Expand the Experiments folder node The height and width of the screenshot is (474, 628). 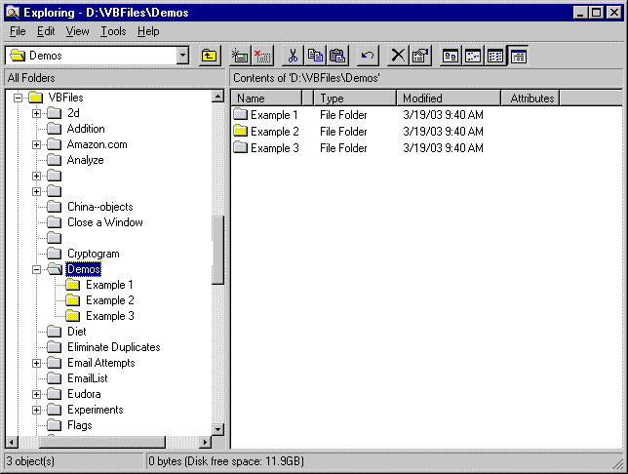pyautogui.click(x=36, y=410)
